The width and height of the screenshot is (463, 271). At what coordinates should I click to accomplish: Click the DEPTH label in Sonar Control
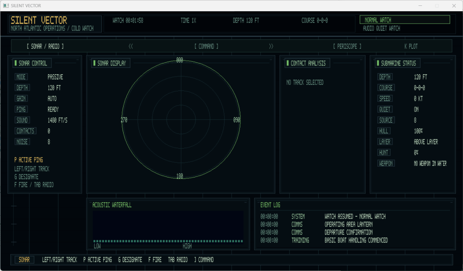pos(22,88)
